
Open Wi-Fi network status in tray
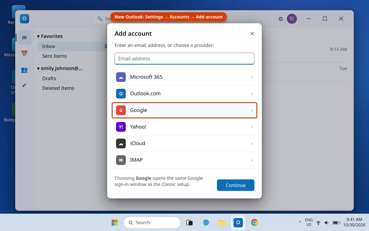click(x=318, y=223)
